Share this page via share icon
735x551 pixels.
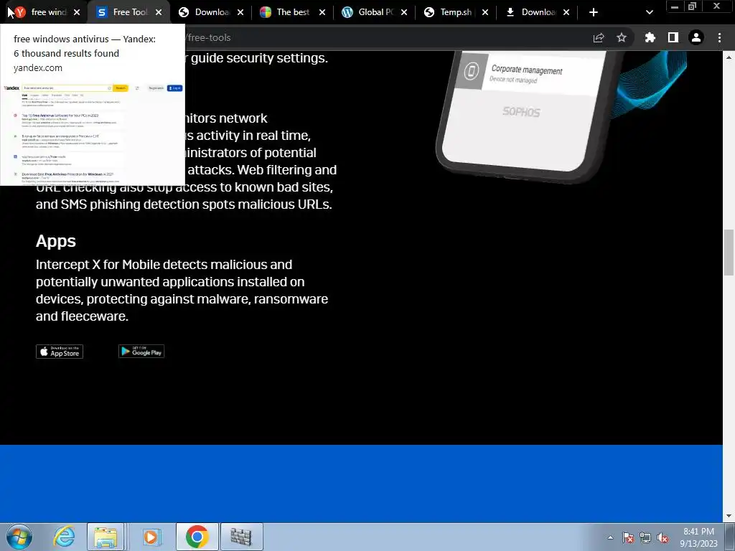599,37
